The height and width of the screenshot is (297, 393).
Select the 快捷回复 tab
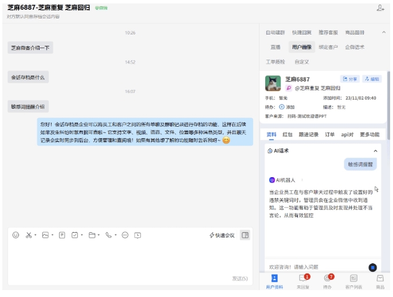(301, 33)
